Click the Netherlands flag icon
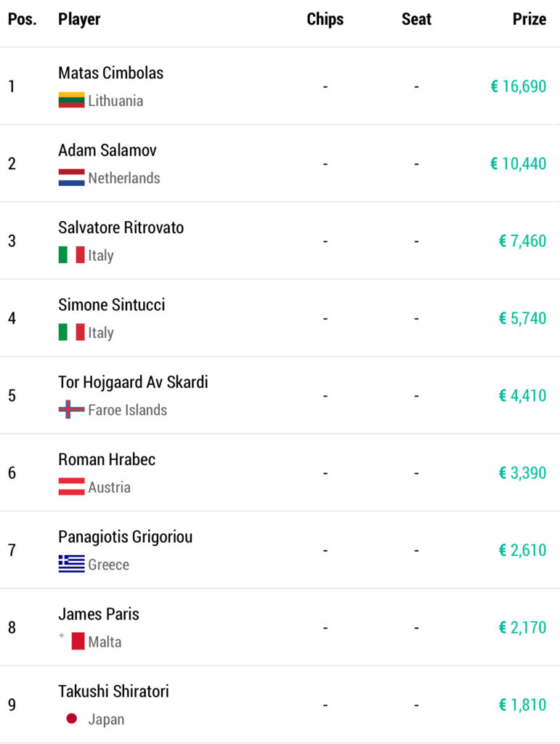Image resolution: width=560 pixels, height=744 pixels. tap(71, 178)
